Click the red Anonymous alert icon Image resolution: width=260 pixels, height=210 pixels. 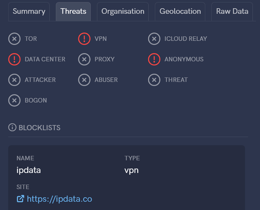click(x=154, y=59)
